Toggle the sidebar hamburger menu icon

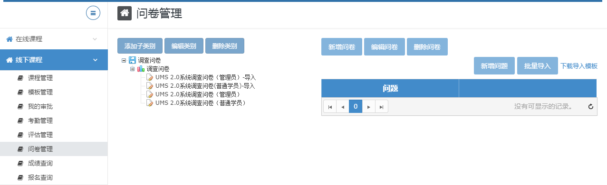click(x=93, y=13)
